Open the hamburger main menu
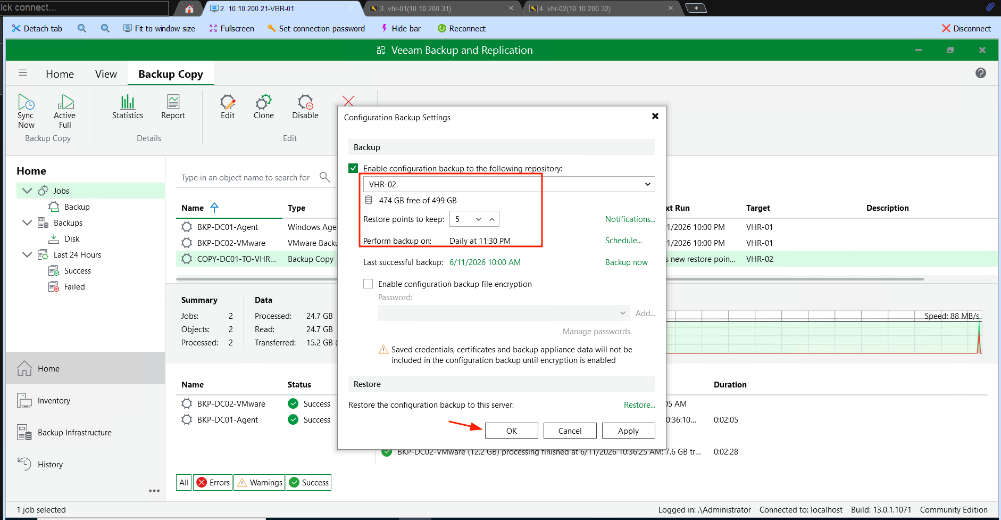The height and width of the screenshot is (520, 1001). tap(23, 73)
